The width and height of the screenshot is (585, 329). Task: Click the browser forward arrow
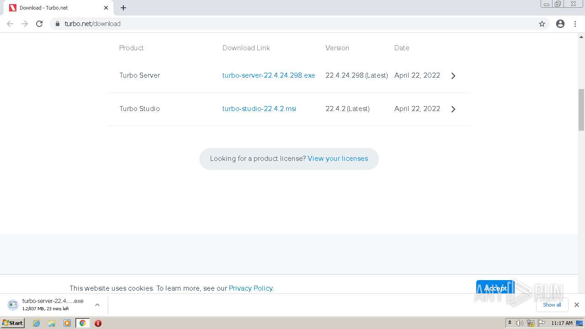point(25,24)
